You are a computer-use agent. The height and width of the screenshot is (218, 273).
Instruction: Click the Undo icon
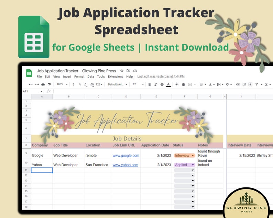[x=31, y=84]
